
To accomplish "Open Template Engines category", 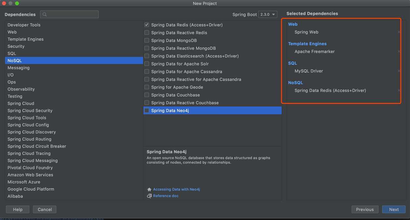I will pos(74,39).
